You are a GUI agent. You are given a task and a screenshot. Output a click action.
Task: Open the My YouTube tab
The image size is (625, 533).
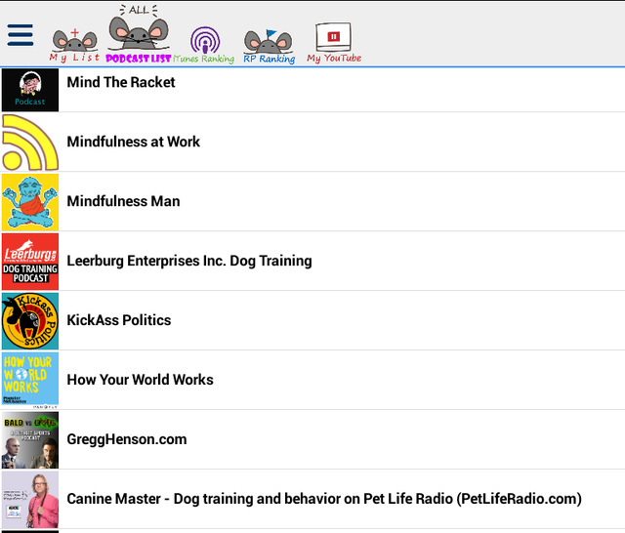(x=334, y=43)
